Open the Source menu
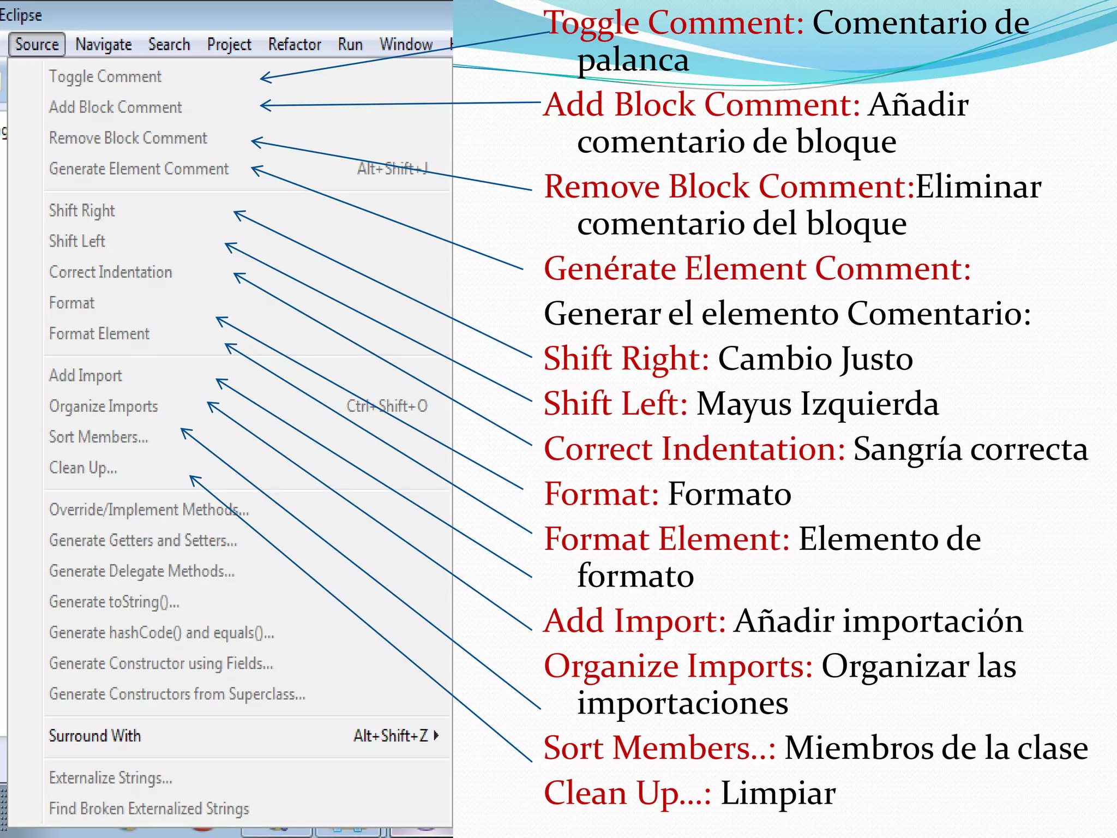Image resolution: width=1117 pixels, height=838 pixels. coord(37,44)
